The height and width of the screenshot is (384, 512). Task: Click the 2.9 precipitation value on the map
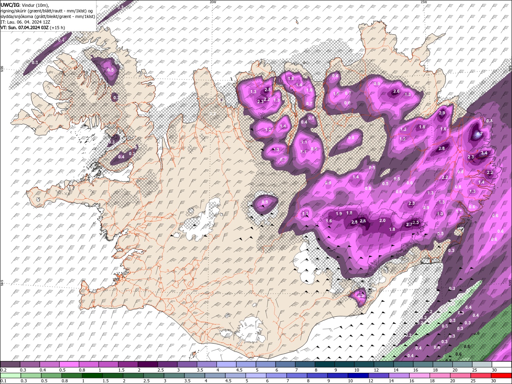[442, 113]
